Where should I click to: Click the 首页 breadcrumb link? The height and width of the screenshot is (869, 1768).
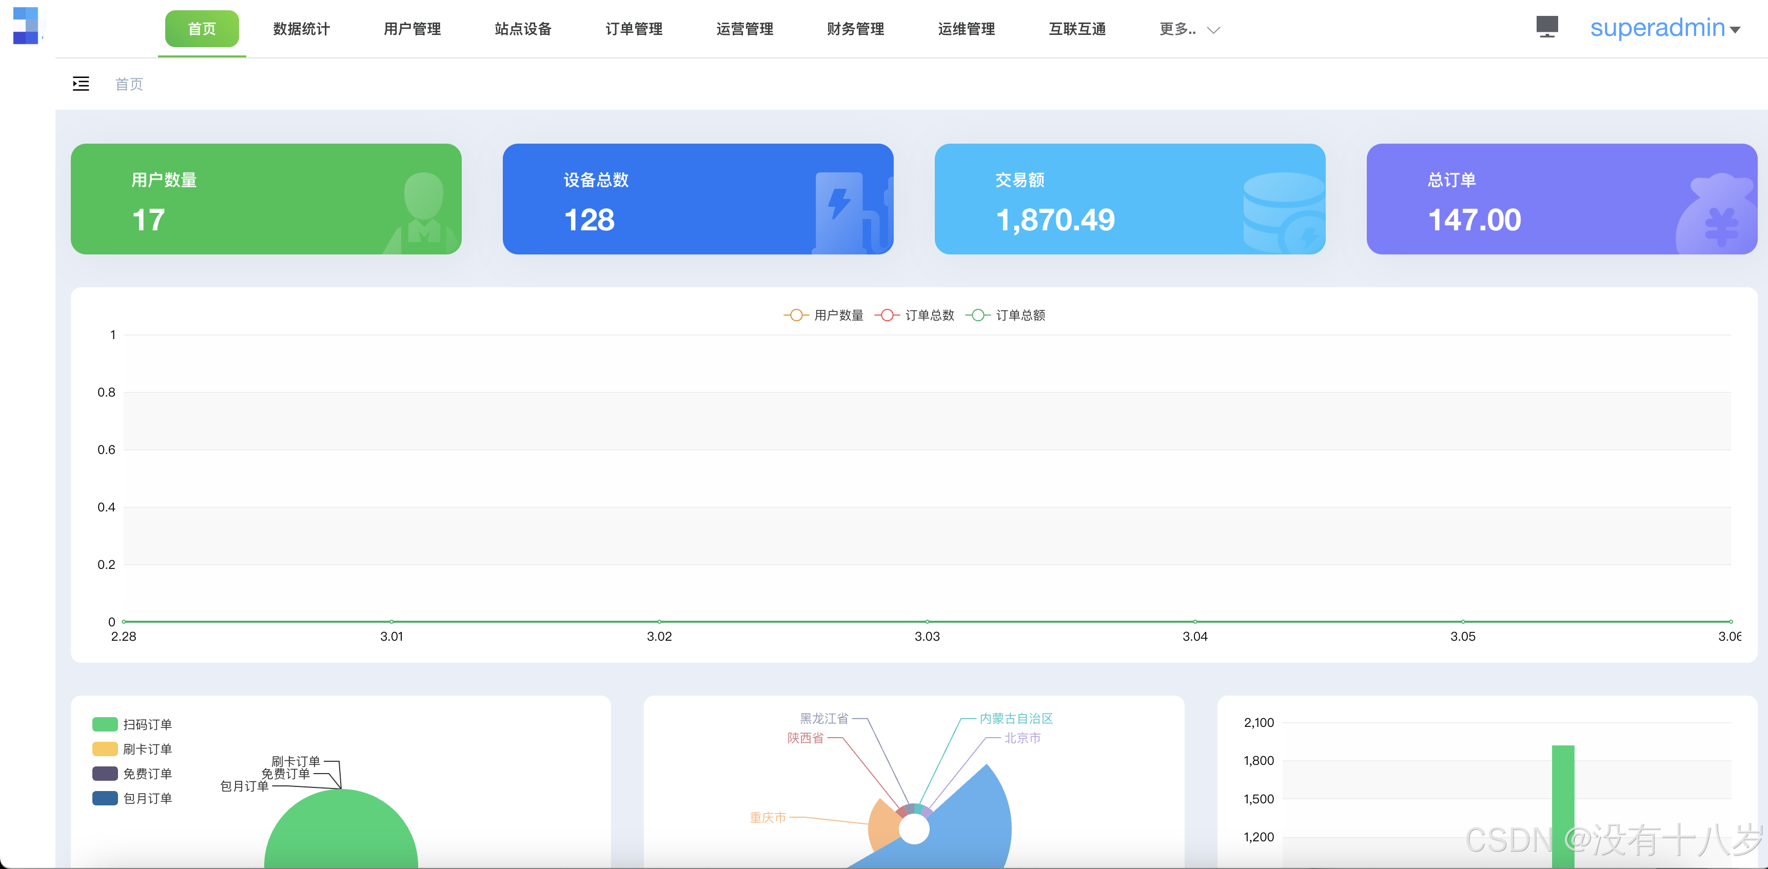[x=129, y=84]
